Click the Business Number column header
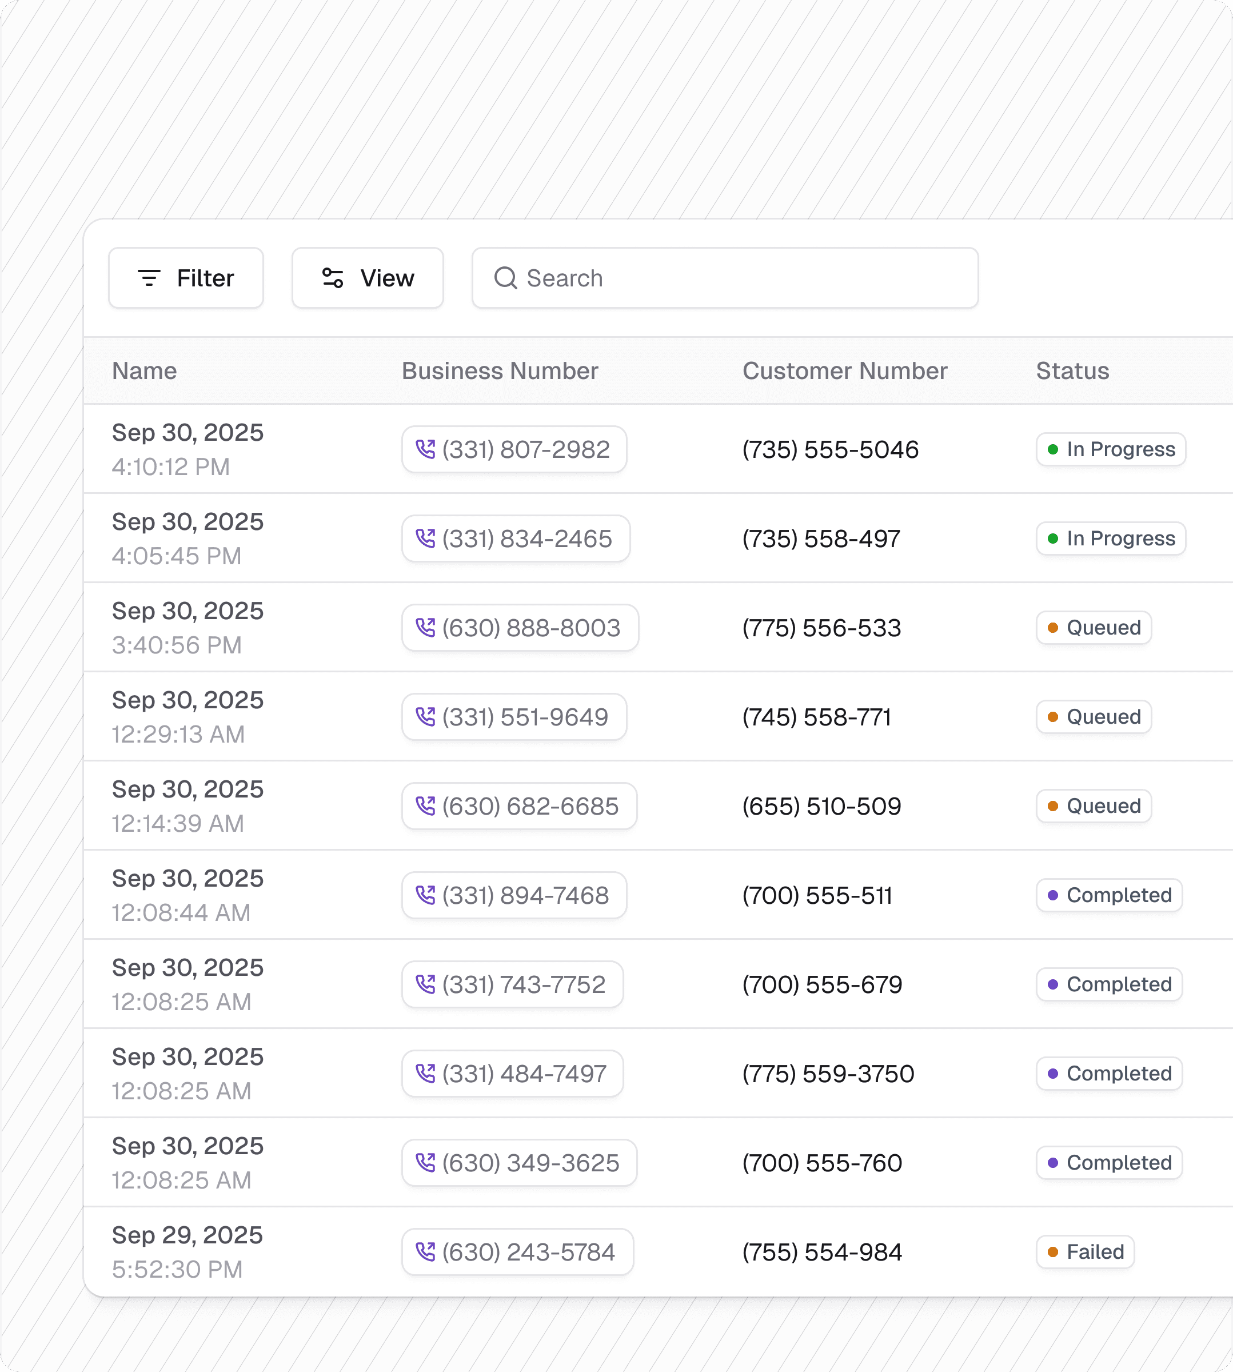1233x1372 pixels. tap(500, 370)
